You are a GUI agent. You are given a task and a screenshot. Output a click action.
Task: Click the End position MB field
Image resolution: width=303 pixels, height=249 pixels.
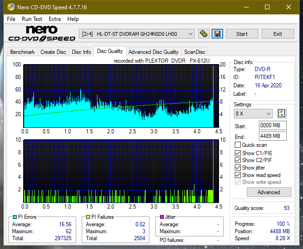click(272, 136)
